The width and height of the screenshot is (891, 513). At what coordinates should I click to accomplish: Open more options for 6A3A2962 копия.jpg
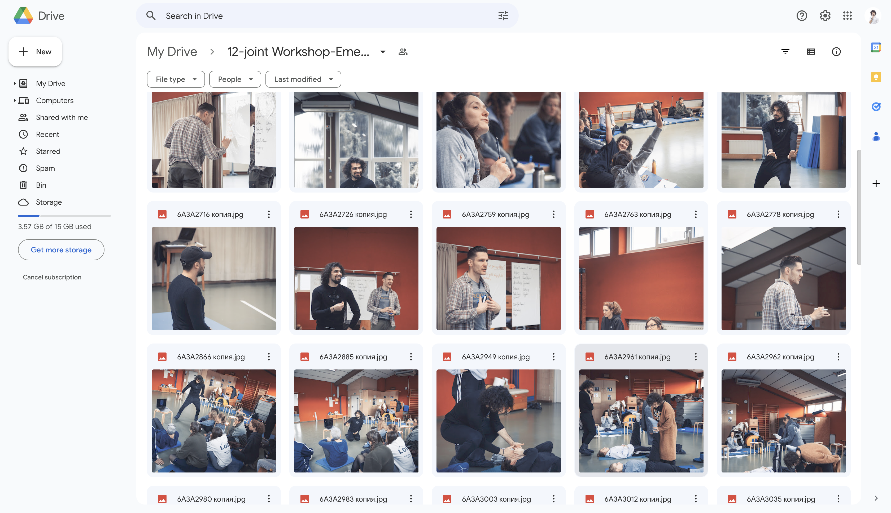[x=838, y=356]
